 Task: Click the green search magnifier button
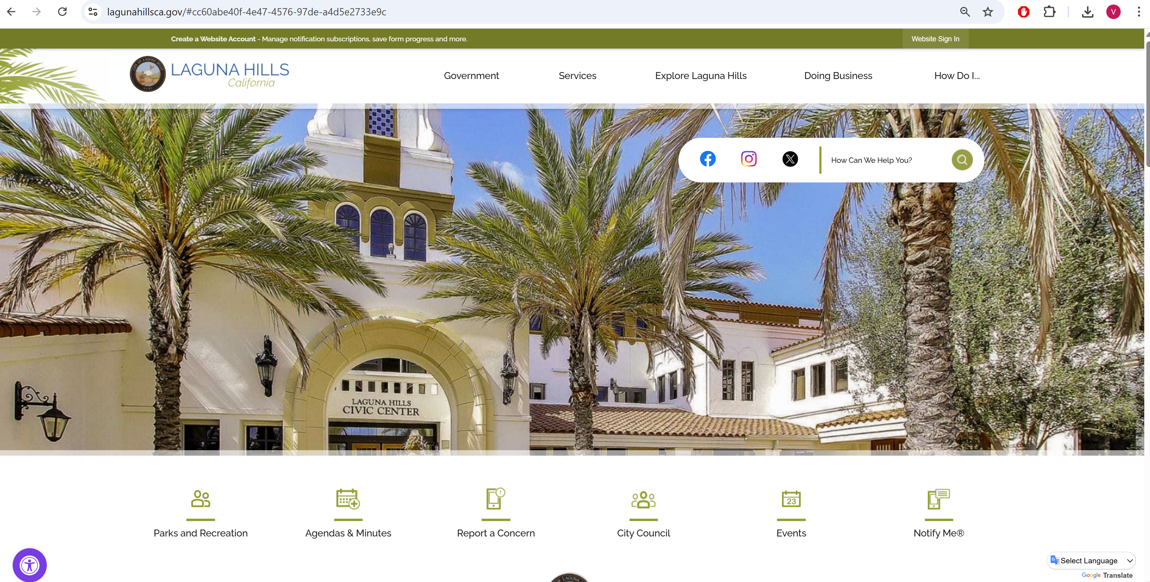click(x=962, y=160)
